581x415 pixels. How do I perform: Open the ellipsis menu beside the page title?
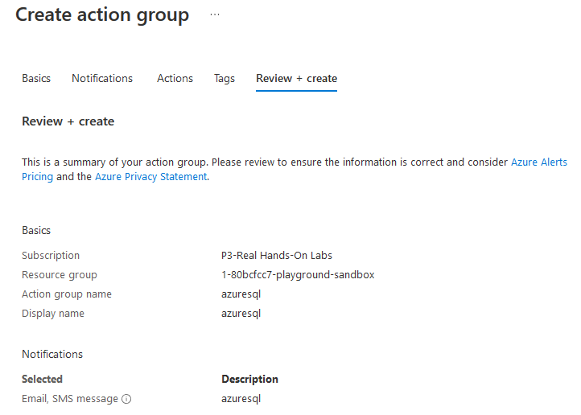coord(215,15)
